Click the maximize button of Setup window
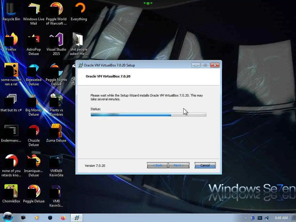 (x=205, y=65)
